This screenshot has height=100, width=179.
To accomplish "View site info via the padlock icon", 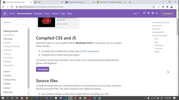I will point(17,7).
